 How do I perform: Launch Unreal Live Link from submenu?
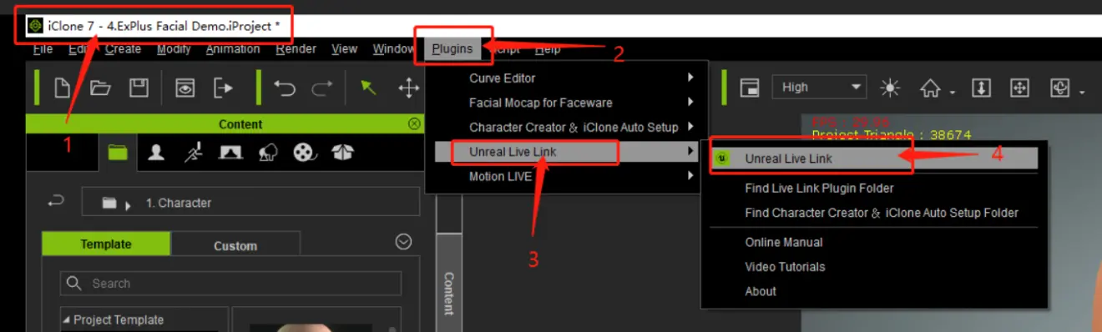pos(873,158)
